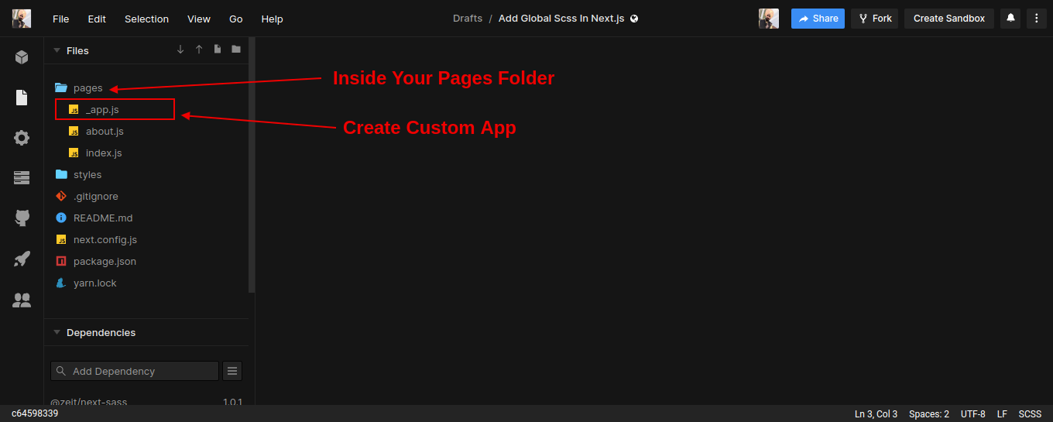The image size is (1053, 422).
Task: Click the Ln 3, Col 3 status indicator
Action: (876, 414)
